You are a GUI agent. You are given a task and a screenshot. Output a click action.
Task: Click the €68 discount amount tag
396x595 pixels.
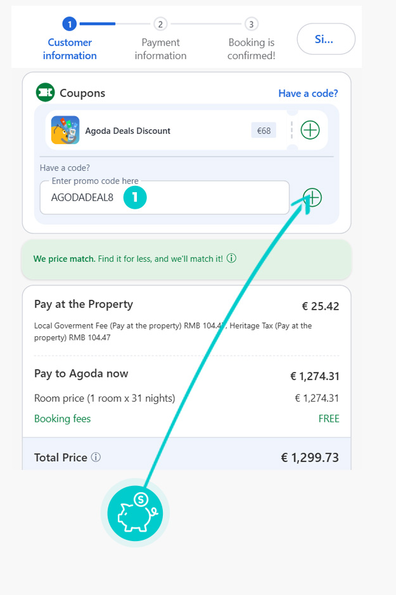coord(264,131)
